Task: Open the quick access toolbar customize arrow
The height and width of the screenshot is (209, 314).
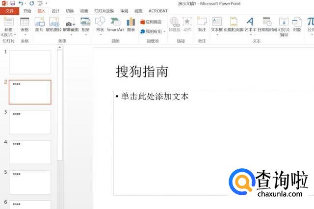Action: point(46,3)
